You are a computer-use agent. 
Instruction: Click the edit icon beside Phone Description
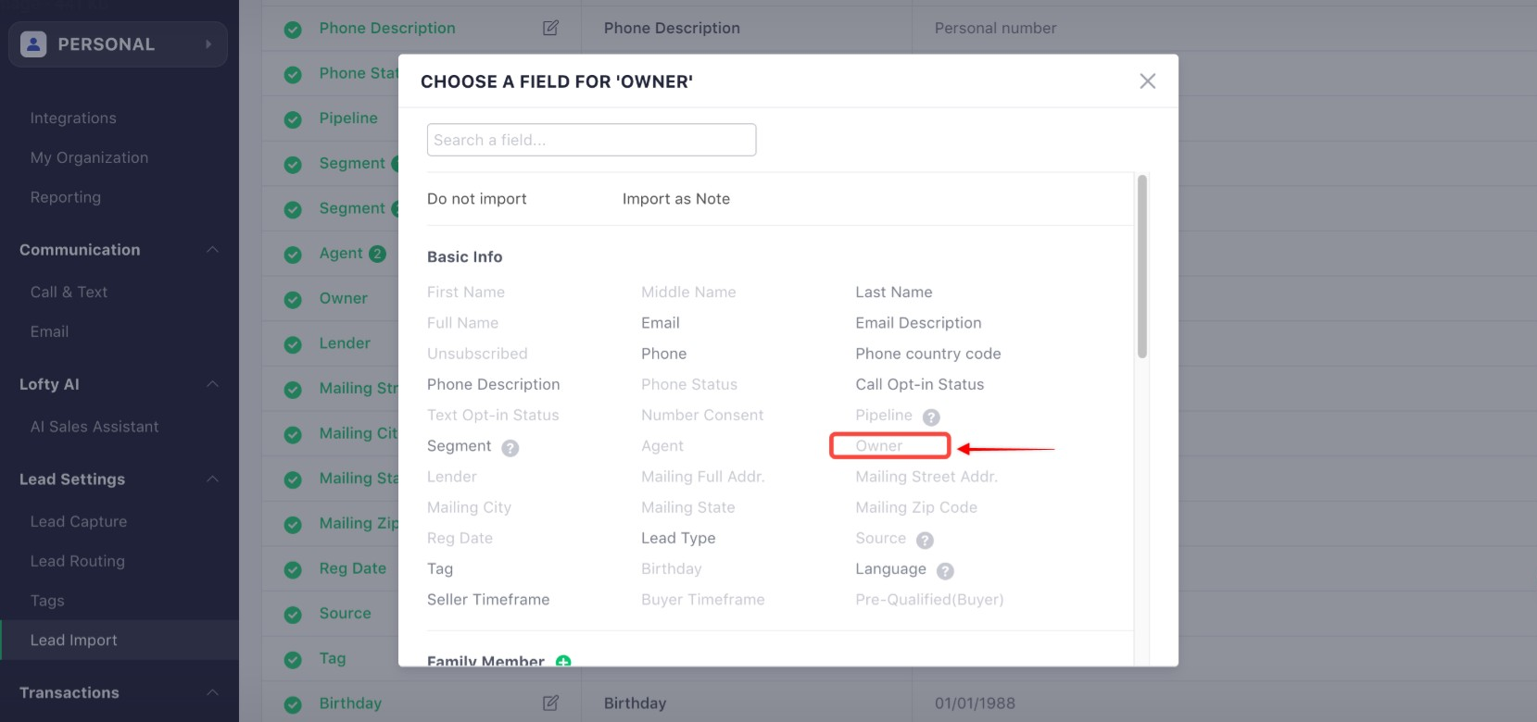point(550,28)
